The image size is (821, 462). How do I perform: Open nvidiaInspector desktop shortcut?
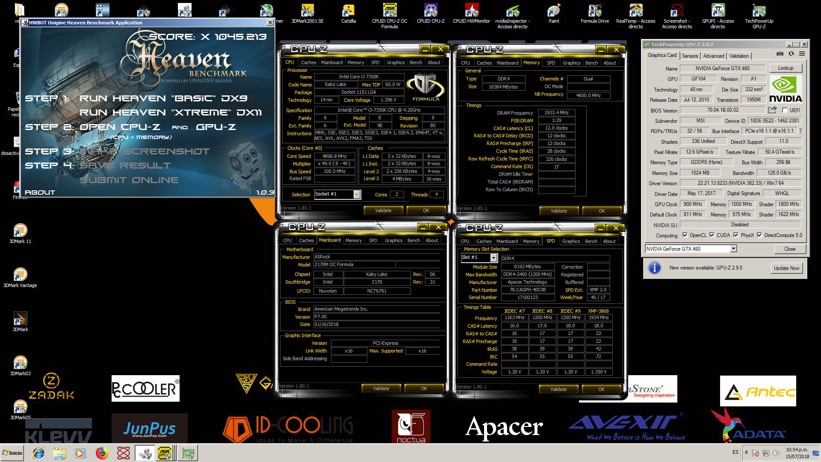(512, 16)
